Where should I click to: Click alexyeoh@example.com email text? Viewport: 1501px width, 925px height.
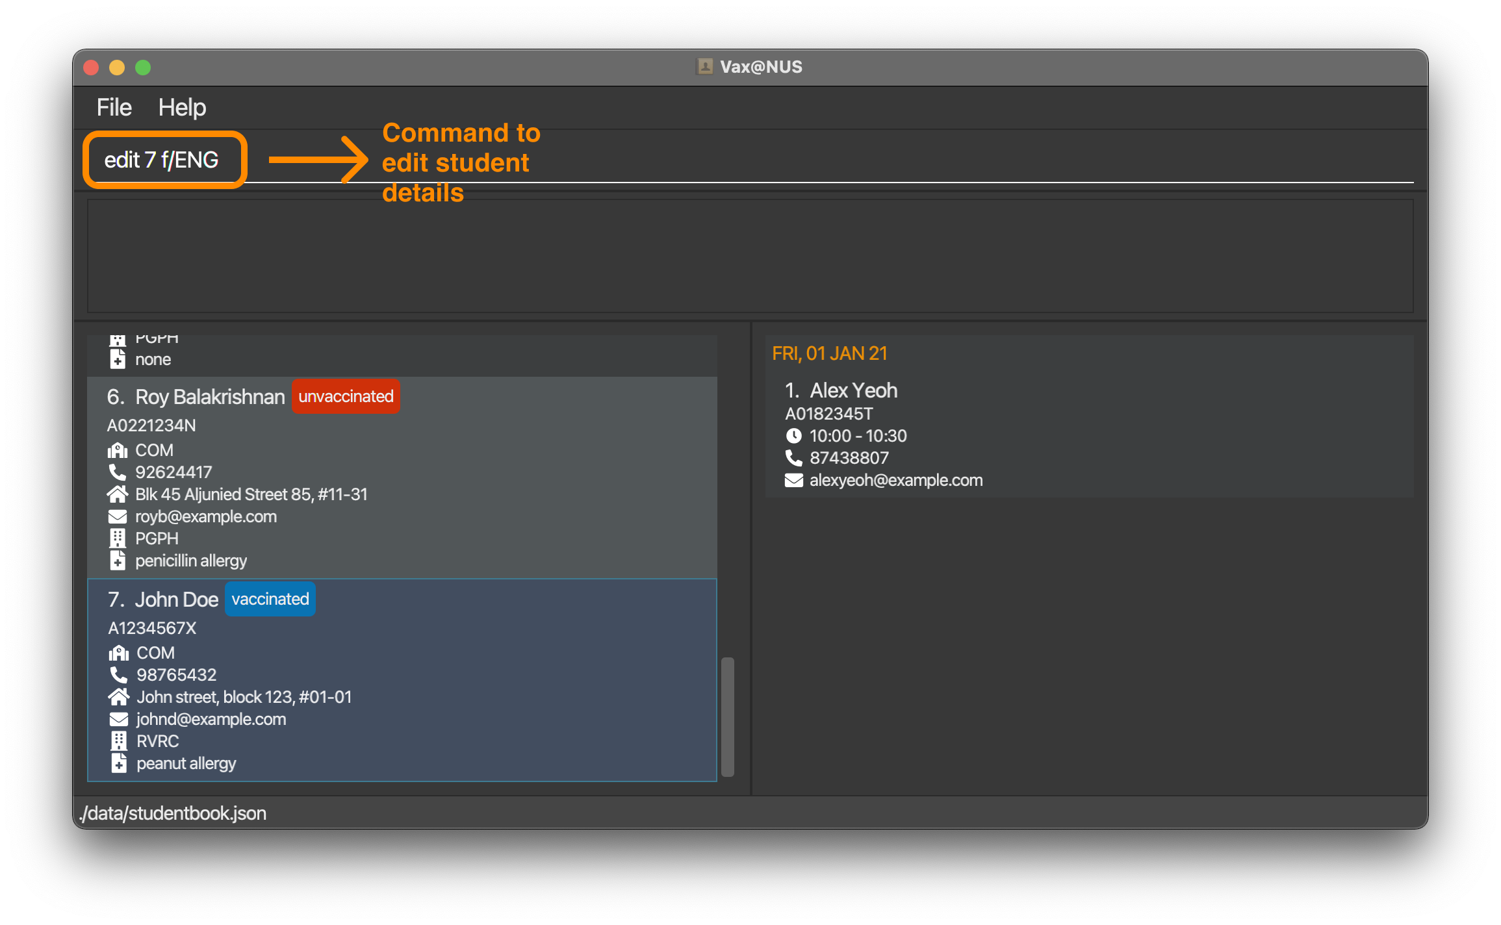896,480
